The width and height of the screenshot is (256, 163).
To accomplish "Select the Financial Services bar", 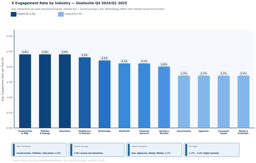I will click(144, 96).
